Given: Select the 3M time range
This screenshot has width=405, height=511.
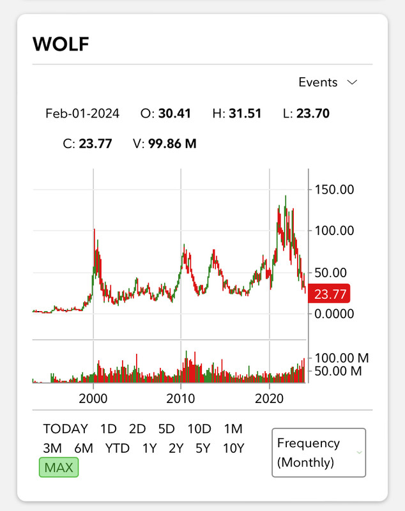Looking at the screenshot, I should [x=52, y=448].
